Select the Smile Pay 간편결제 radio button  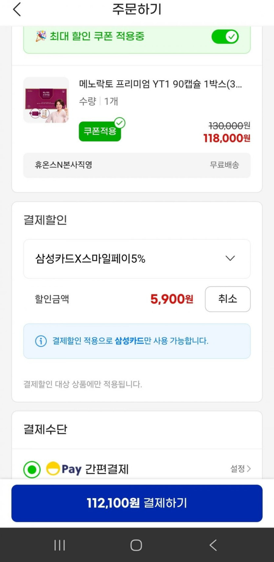[x=32, y=469]
